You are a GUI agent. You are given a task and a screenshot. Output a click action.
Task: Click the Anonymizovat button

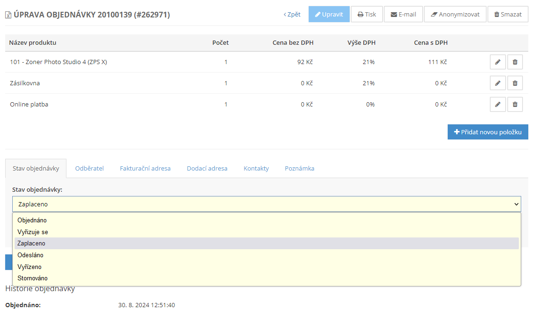(x=455, y=14)
